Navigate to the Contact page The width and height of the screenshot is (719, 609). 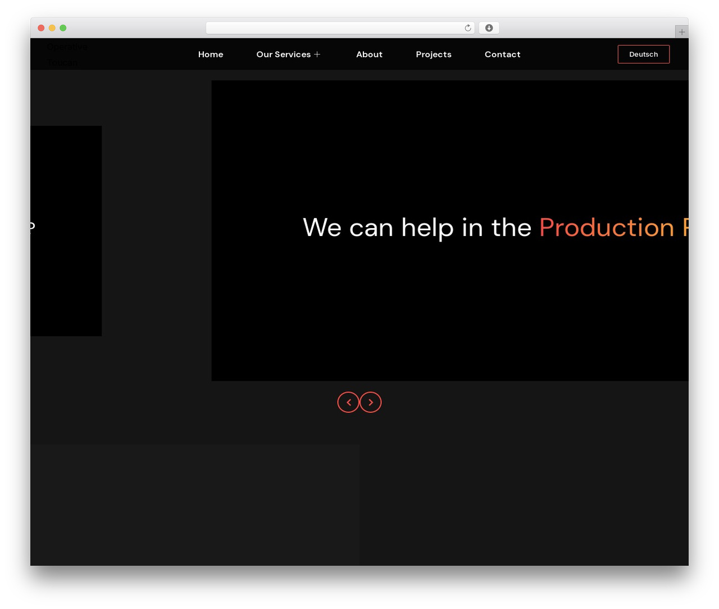(x=503, y=54)
